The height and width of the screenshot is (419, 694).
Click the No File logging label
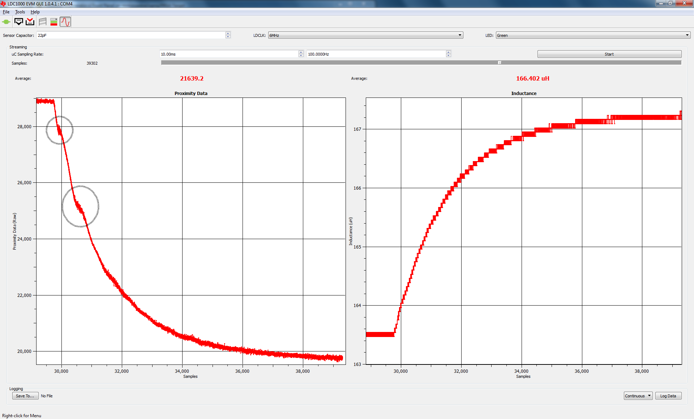click(x=47, y=396)
